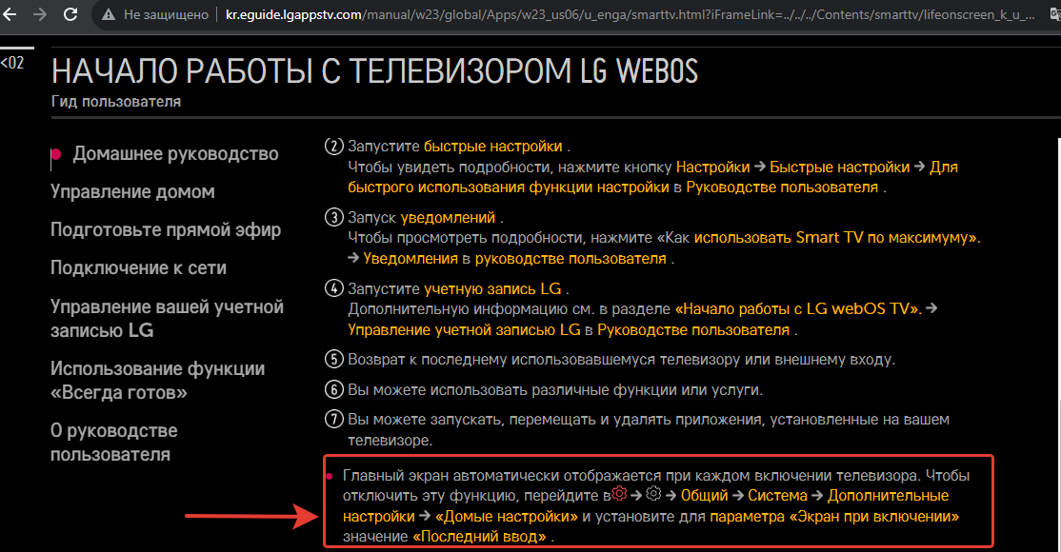The image size is (1061, 552).
Task: Reload the page with the refresh icon
Action: point(70,15)
